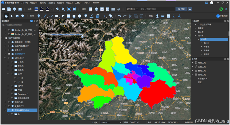Click the redo arrow icon
The image size is (230, 125).
[x=125, y=16]
